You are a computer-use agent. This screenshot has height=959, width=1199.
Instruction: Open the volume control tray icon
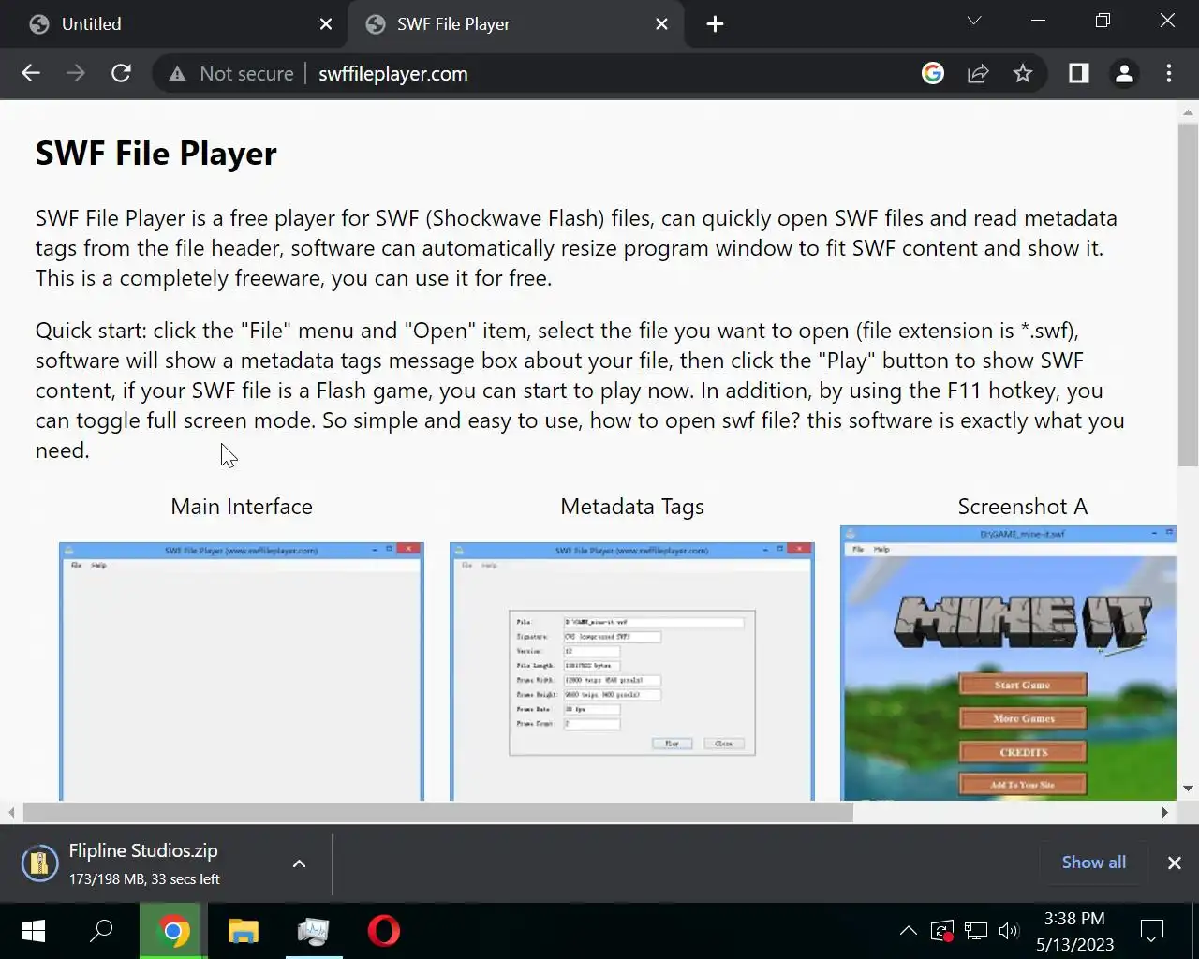point(1009,931)
